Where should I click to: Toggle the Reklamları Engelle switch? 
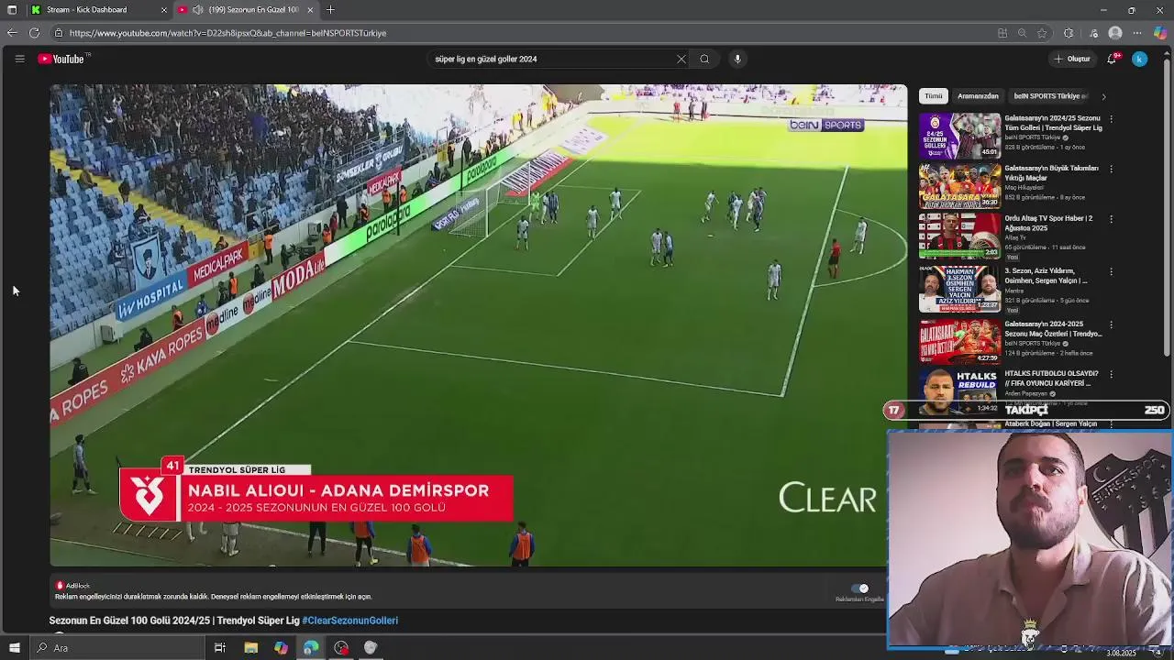(859, 588)
